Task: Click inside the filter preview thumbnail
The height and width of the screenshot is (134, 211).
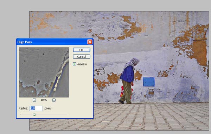Action: point(44,72)
